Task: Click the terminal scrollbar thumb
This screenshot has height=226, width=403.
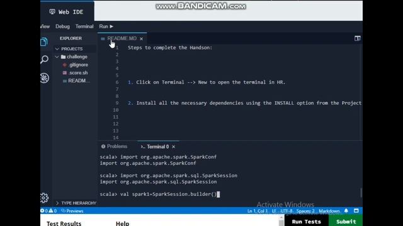Action: click(x=361, y=193)
